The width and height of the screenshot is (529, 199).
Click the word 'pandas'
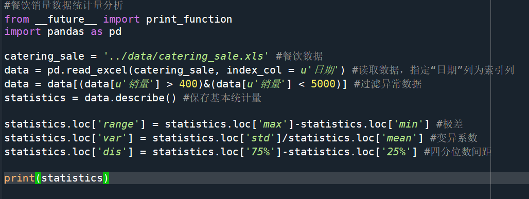[x=66, y=32]
